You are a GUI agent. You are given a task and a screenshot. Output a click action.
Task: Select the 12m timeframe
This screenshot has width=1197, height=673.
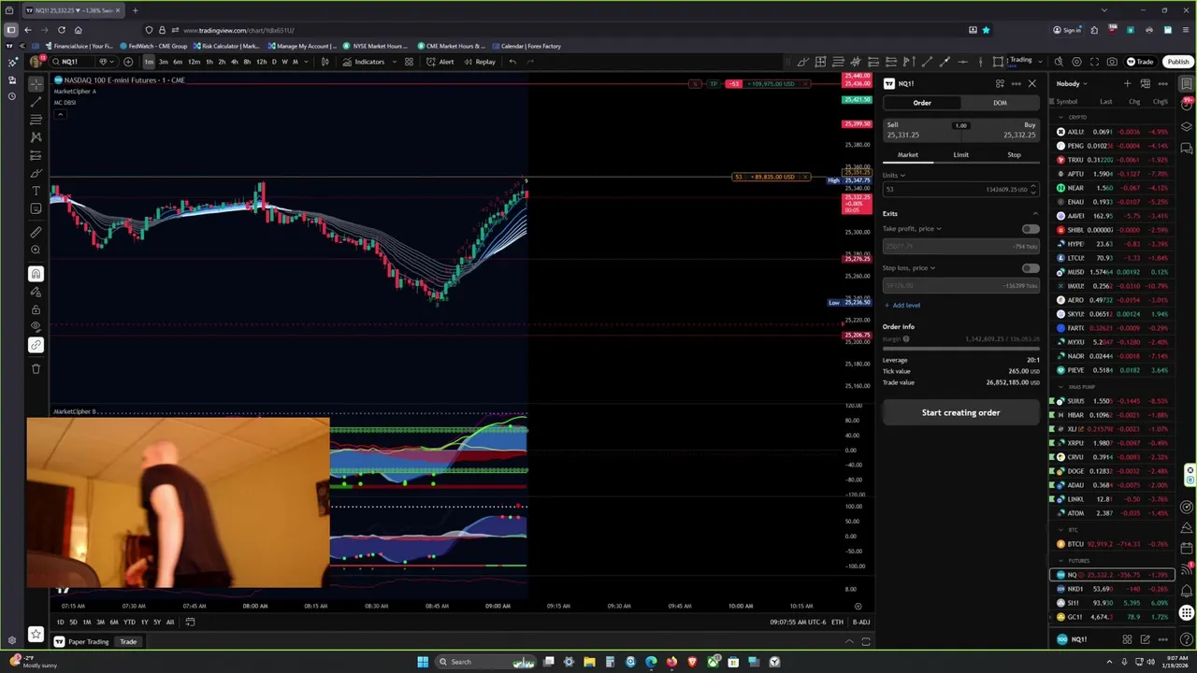[x=194, y=62]
